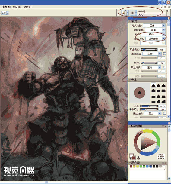Viewport: 171px width, 184px height.
Task: Click the rubber stamp clone color icon
Action: click(139, 158)
